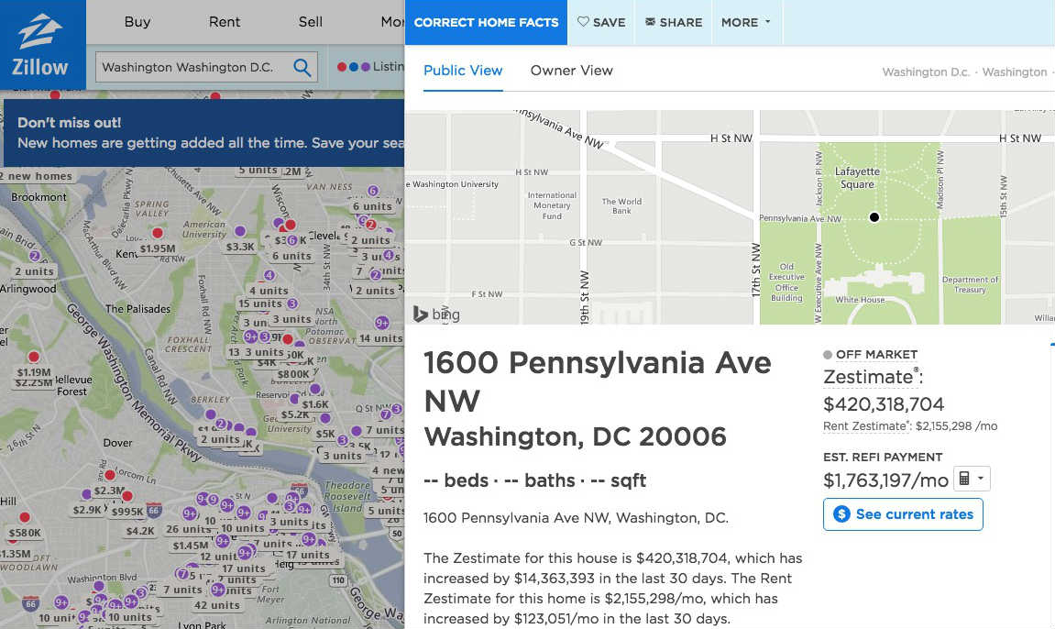Click the Zestimate link
The width and height of the screenshot is (1055, 629).
869,377
